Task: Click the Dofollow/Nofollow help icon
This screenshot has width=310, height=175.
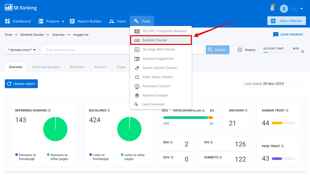Action: tap(203, 111)
